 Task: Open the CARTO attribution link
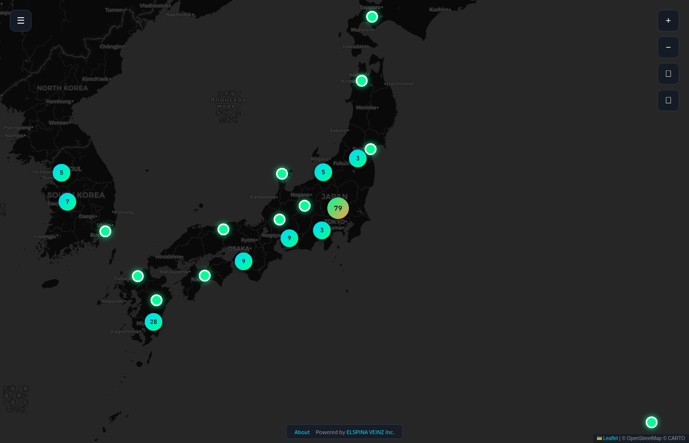pyautogui.click(x=676, y=438)
